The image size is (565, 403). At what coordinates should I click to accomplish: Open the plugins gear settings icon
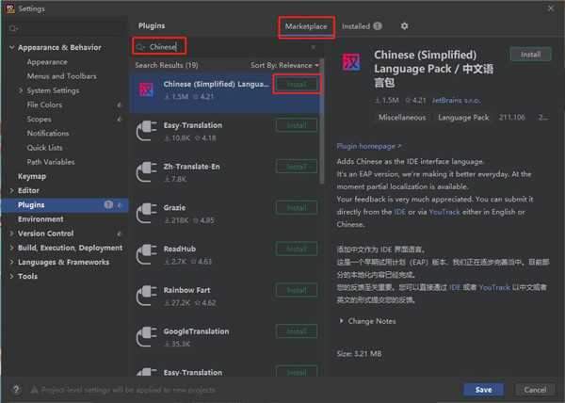[405, 26]
